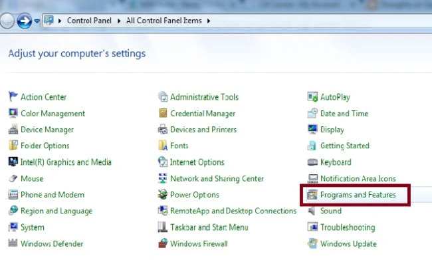Expand arrow after Control Panel breadcrumb

119,21
